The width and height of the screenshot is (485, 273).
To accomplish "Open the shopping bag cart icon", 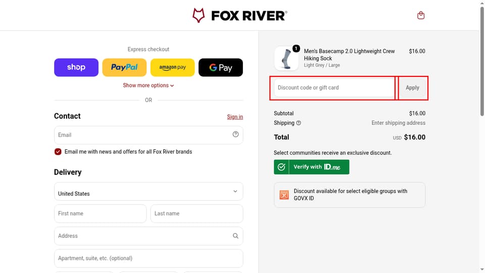I will (421, 15).
